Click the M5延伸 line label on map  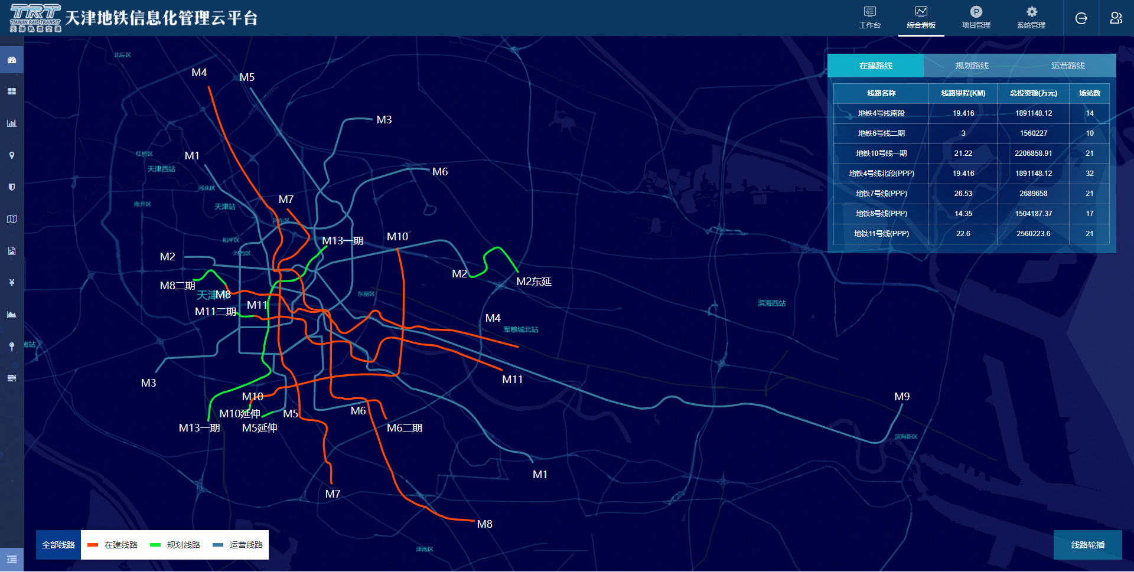click(x=260, y=428)
